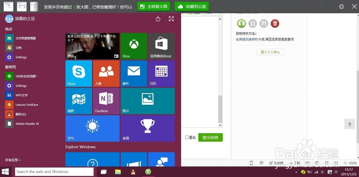Click the Search the web and Windows box
Viewport: 359px width, 177px height.
click(54, 172)
